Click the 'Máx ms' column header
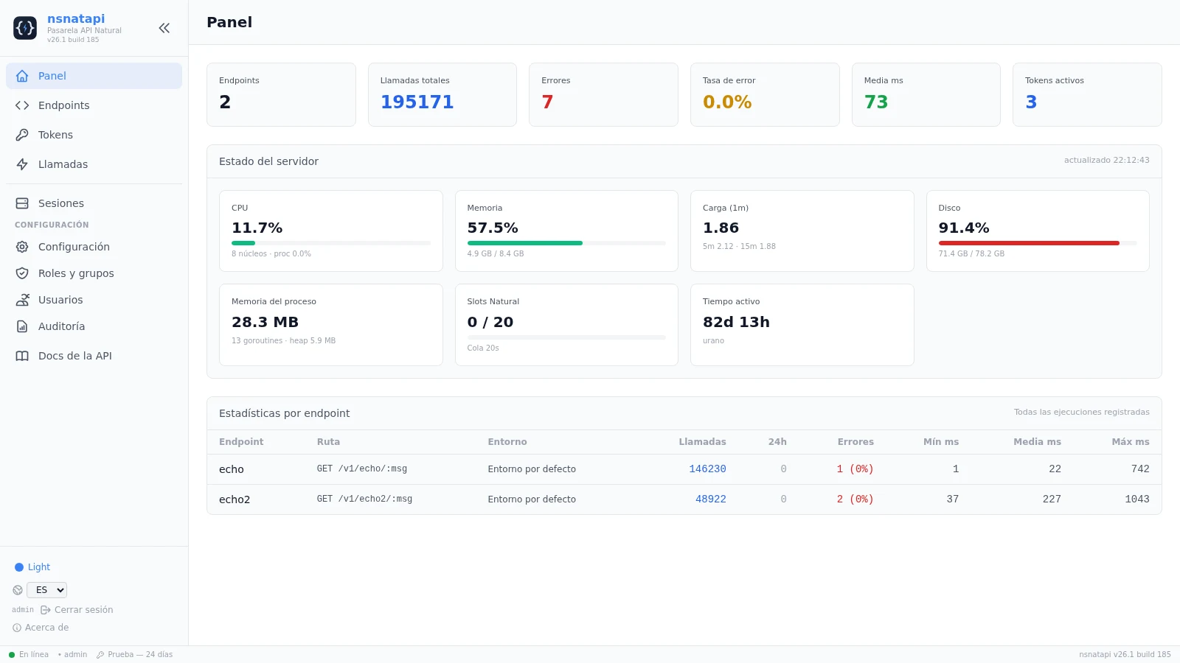Image resolution: width=1180 pixels, height=663 pixels. coord(1131,442)
